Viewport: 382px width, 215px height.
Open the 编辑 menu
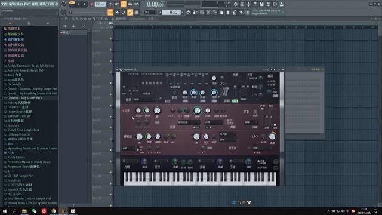pyautogui.click(x=12, y=4)
